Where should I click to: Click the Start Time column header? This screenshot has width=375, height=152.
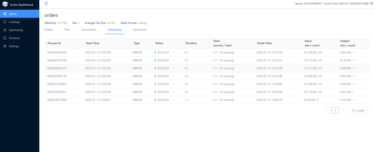pyautogui.click(x=92, y=43)
